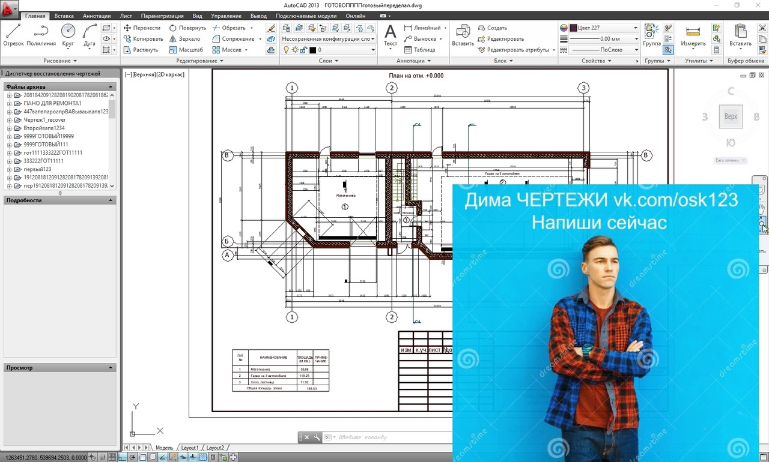Click the Зеркало mirror tool
Viewport: 769px width, 462px height.
pyautogui.click(x=184, y=38)
